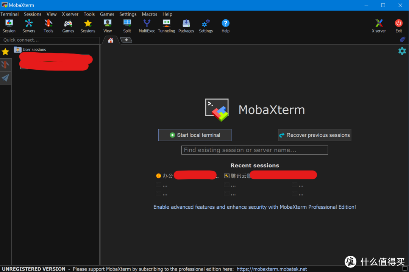Image resolution: width=409 pixels, height=272 pixels.
Task: Open the View toolbar icon
Action: (108, 26)
